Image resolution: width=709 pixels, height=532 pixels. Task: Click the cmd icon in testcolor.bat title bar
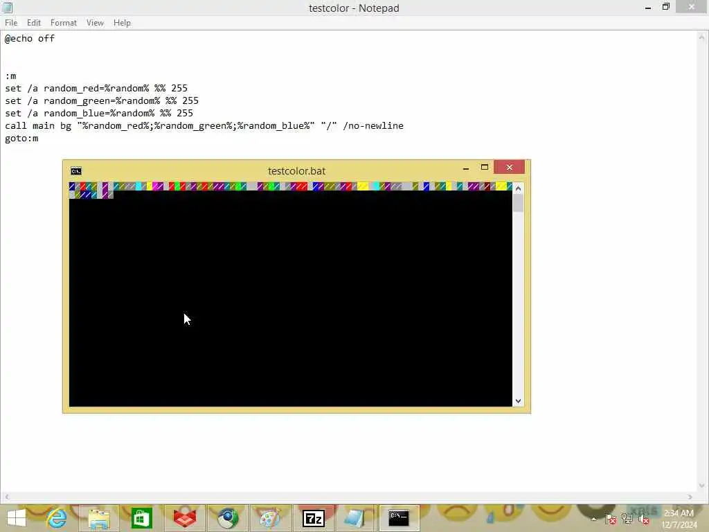point(76,171)
